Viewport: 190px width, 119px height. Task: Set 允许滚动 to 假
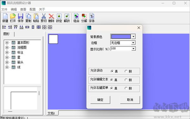click(126, 71)
